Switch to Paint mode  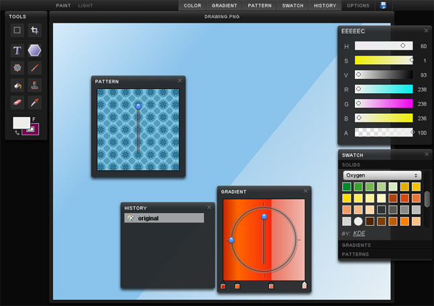tap(63, 5)
